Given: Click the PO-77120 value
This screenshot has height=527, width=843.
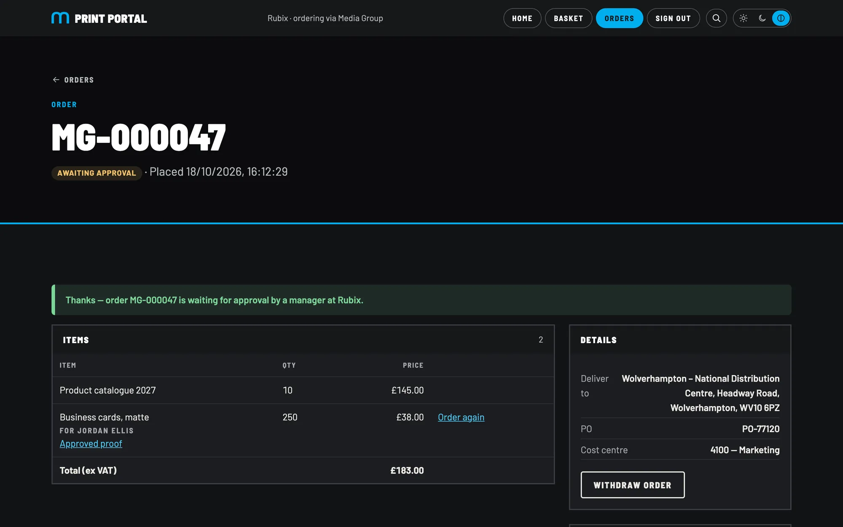Looking at the screenshot, I should pyautogui.click(x=760, y=429).
